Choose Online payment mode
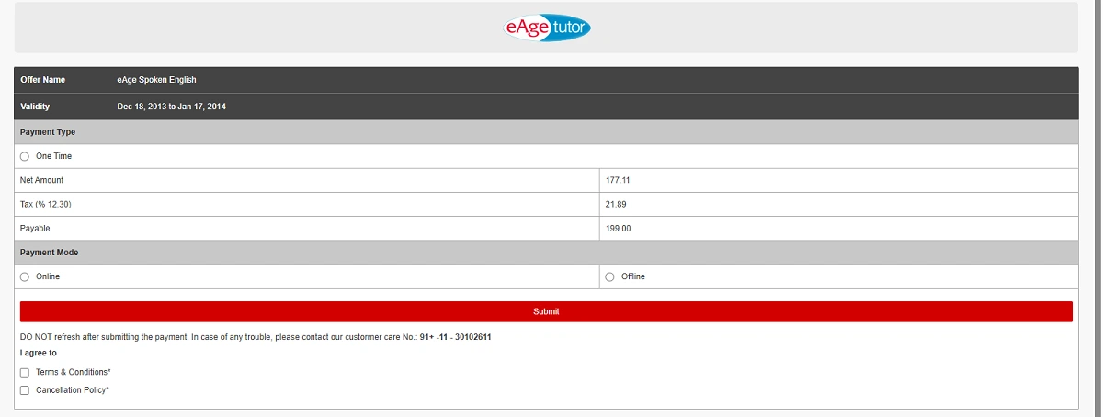The height and width of the screenshot is (417, 1103). coord(25,276)
